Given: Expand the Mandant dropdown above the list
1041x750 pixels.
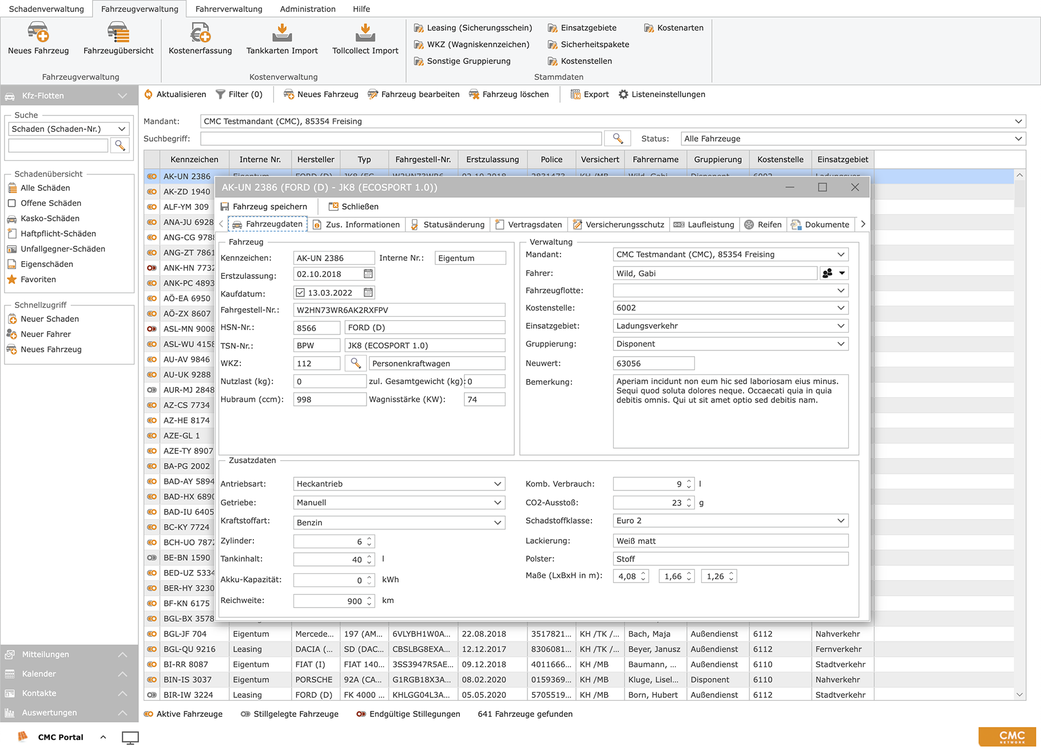Looking at the screenshot, I should click(1018, 121).
